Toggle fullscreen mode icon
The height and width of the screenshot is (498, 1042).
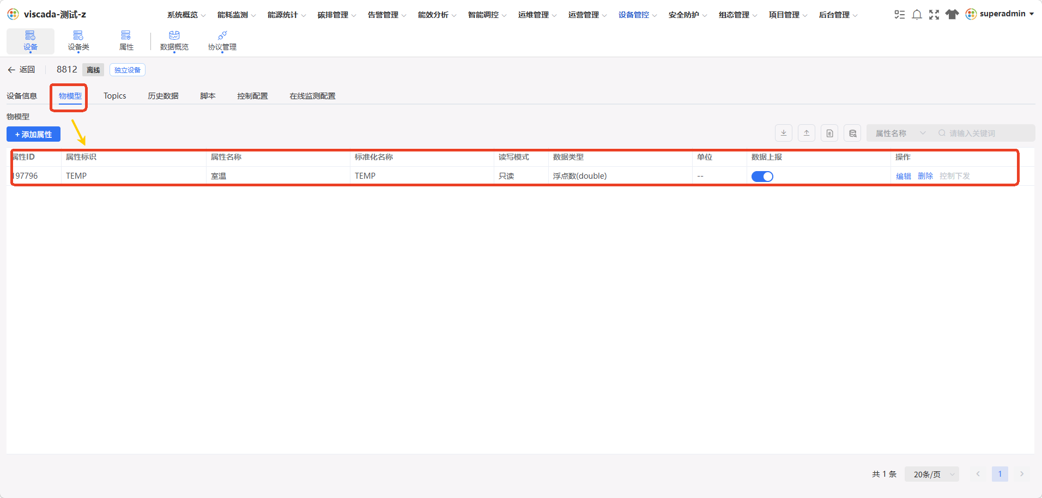934,15
